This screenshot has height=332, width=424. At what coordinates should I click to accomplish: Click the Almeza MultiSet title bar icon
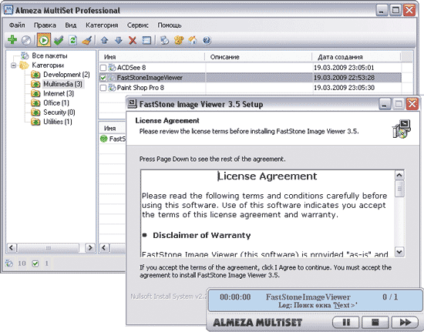click(8, 10)
